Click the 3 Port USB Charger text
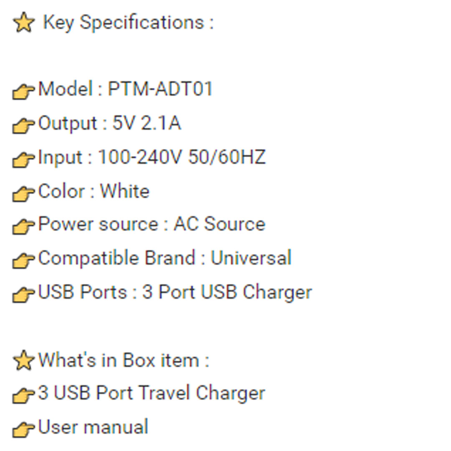 pos(227,292)
